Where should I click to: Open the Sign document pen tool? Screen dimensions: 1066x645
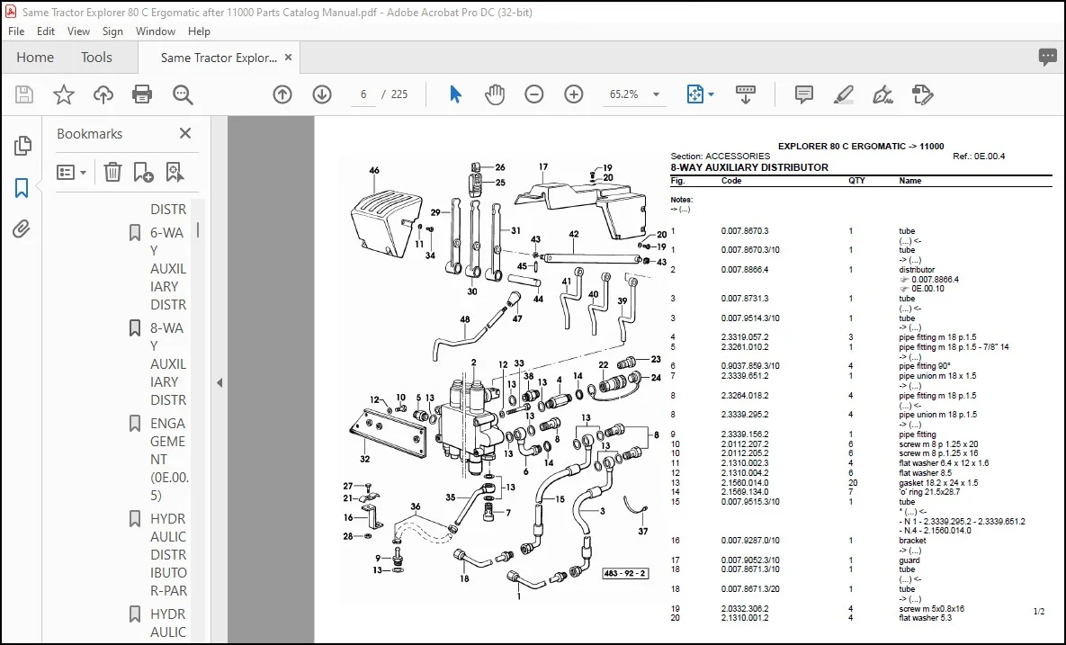click(882, 94)
